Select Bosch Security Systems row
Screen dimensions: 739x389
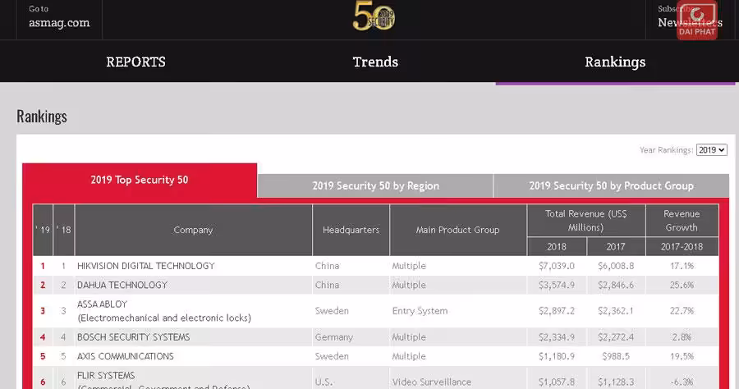point(133,337)
